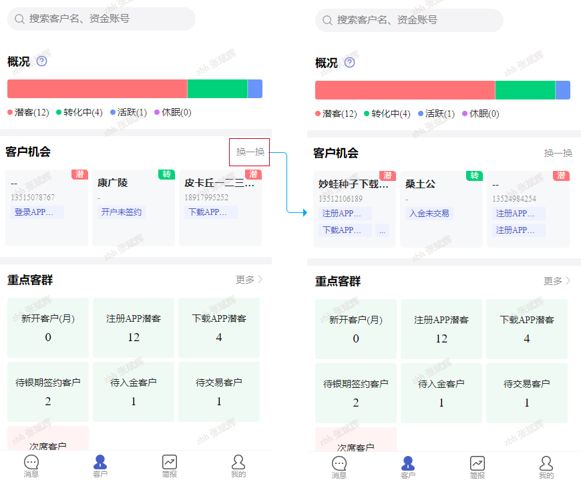Open 我的 profile icon in left screen's bottom bar

pyautogui.click(x=238, y=462)
